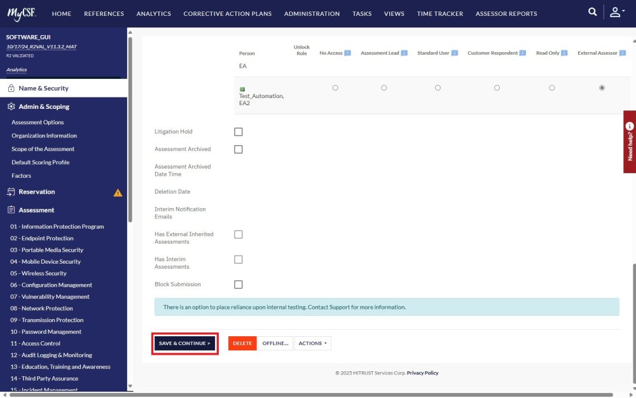Open the HOME menu
The height and width of the screenshot is (398, 636).
(x=62, y=13)
